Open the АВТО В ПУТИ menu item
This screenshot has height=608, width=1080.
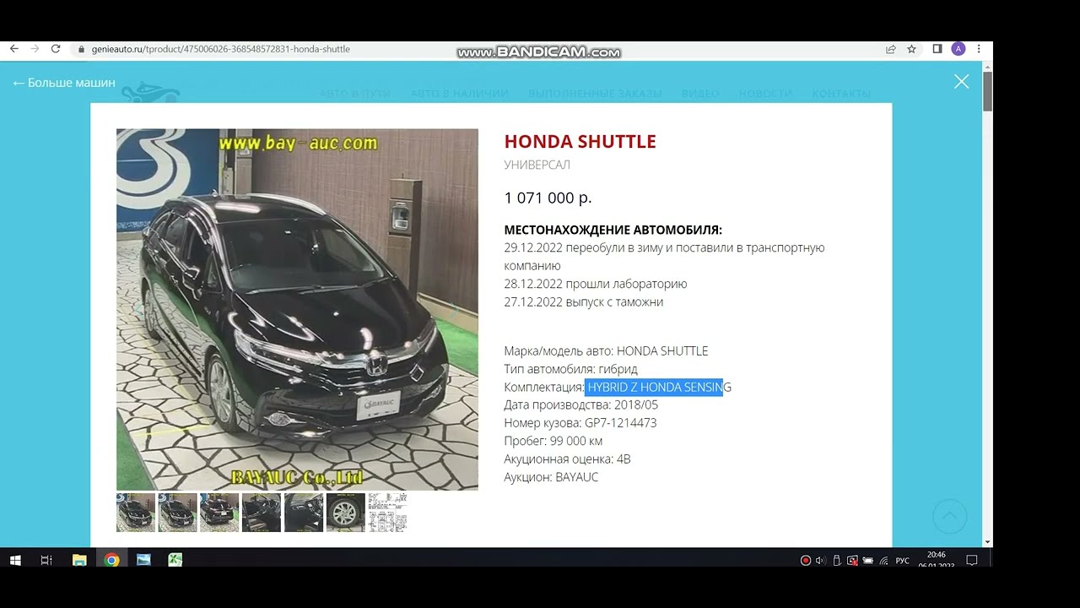pyautogui.click(x=355, y=94)
